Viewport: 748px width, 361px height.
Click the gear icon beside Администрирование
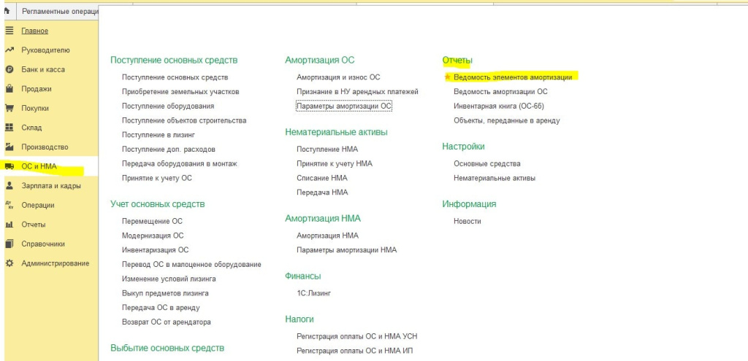coord(9,263)
